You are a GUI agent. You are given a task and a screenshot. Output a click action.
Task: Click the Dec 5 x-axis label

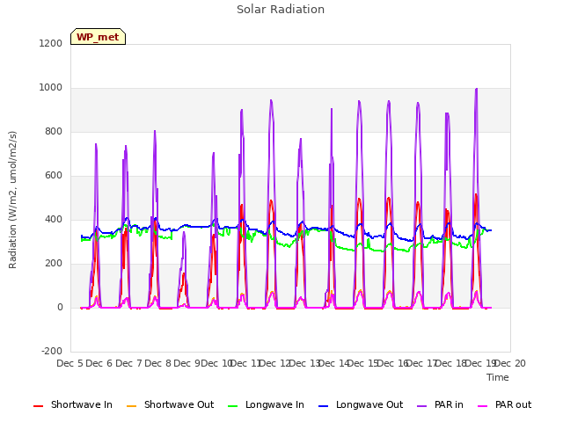click(x=70, y=363)
